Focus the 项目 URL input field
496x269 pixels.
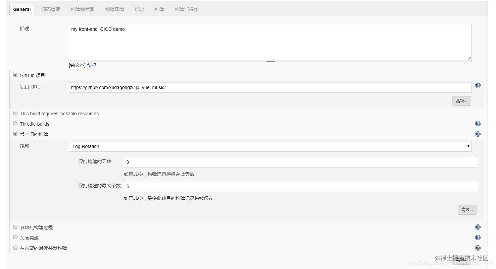click(270, 87)
